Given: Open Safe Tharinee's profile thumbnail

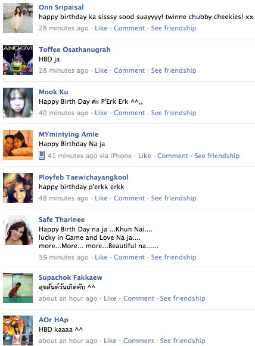Looking at the screenshot, I should point(18,230).
